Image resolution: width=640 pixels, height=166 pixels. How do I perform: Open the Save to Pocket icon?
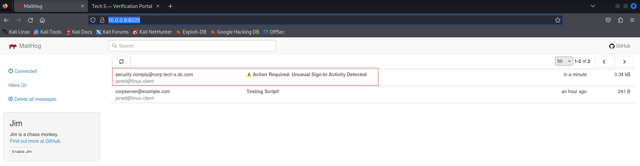click(x=608, y=20)
